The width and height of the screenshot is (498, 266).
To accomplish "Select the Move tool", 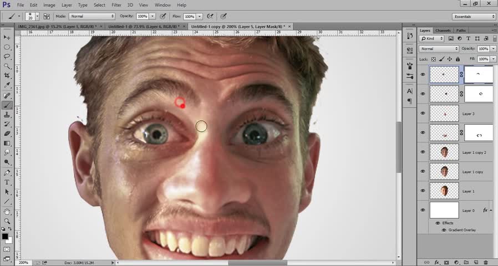I will [7, 38].
